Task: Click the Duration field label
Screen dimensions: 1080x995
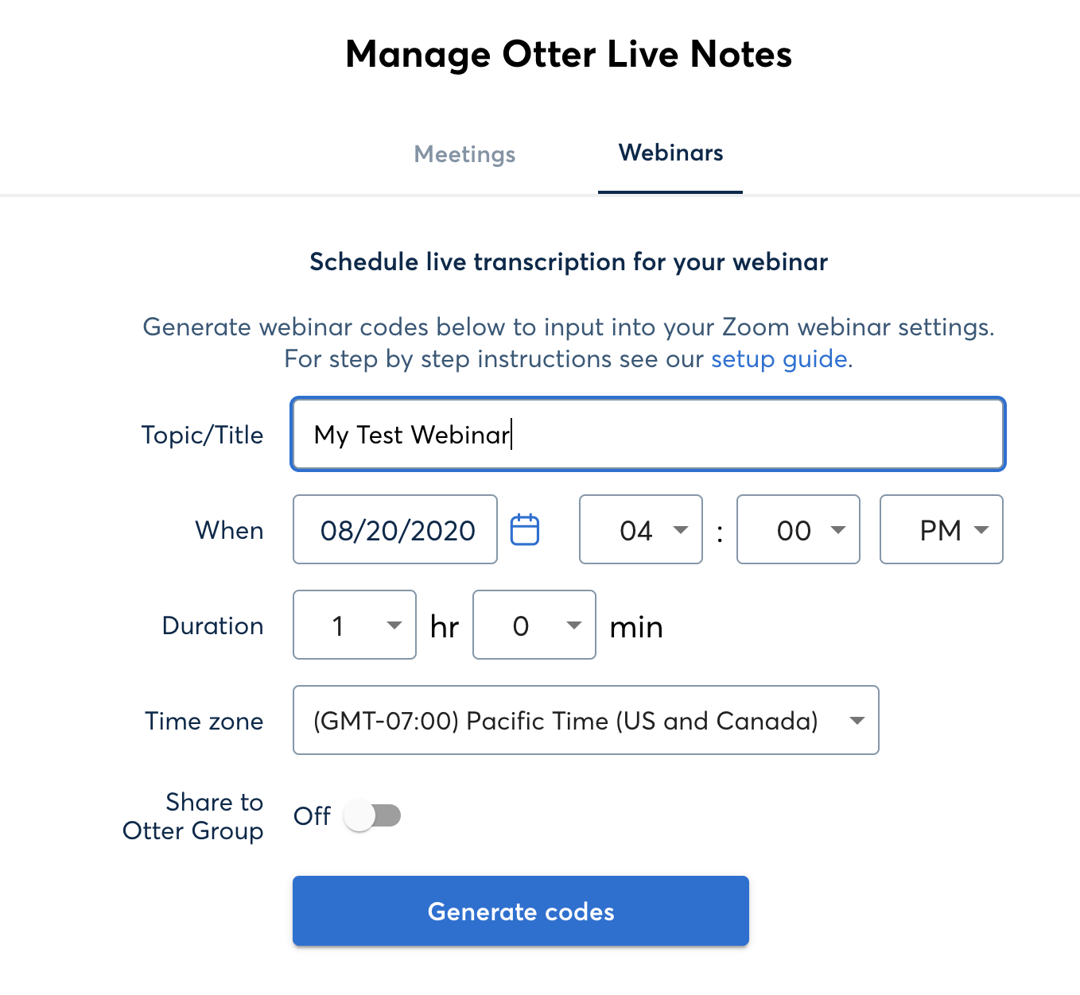Action: (x=212, y=626)
